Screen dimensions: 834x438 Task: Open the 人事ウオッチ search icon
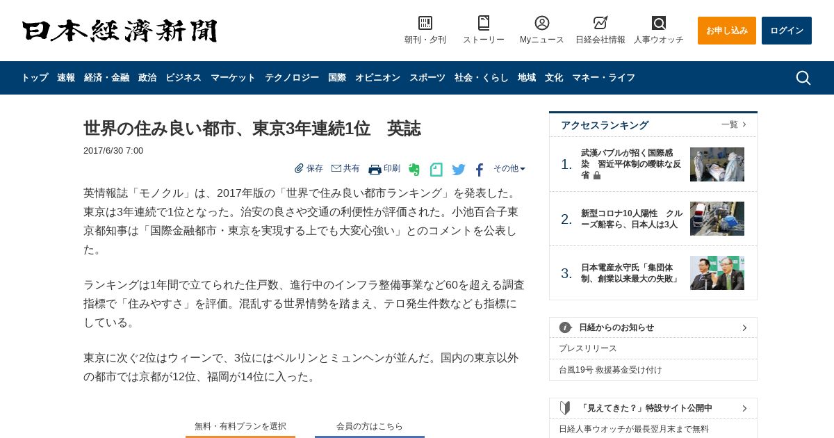659,23
